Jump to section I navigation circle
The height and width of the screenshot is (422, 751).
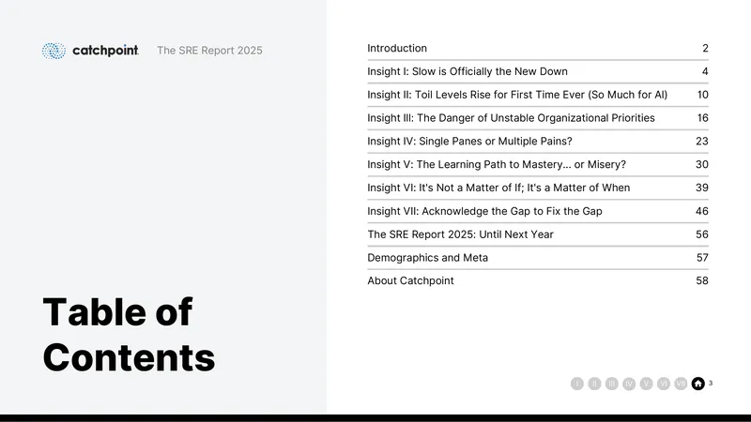point(577,384)
